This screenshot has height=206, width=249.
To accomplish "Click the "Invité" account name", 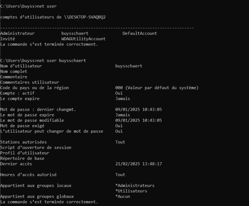I will pos(8,39).
